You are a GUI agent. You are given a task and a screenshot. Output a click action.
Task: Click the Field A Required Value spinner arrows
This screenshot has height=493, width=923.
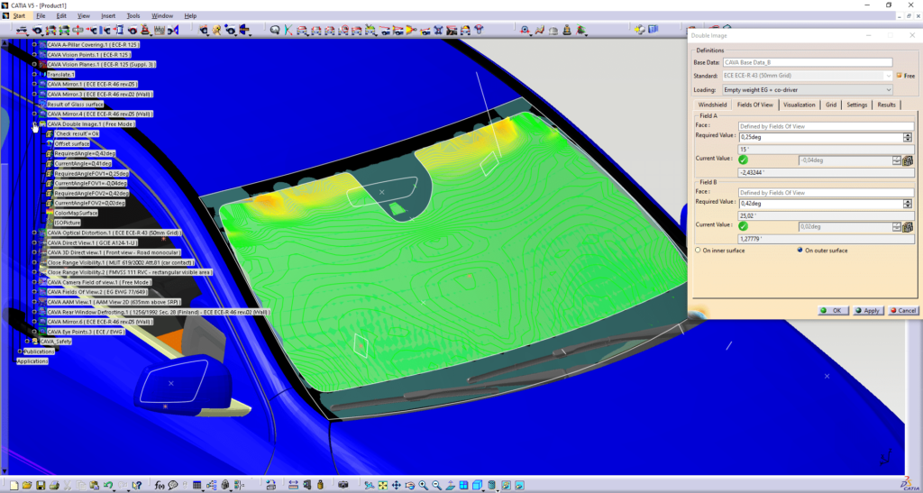pos(908,137)
